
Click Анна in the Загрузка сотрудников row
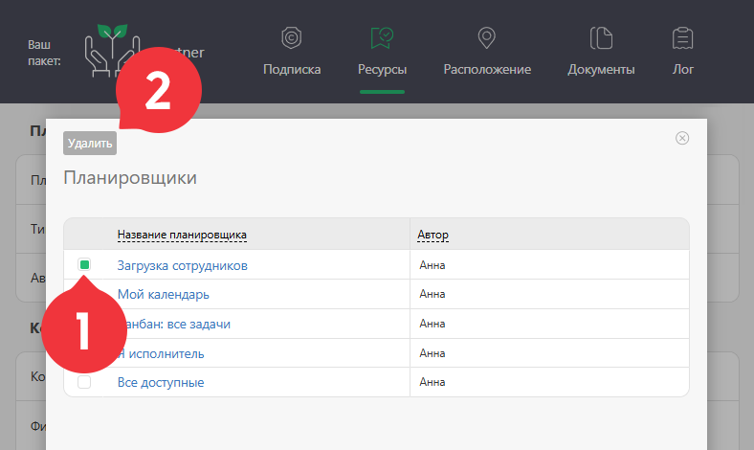point(432,265)
